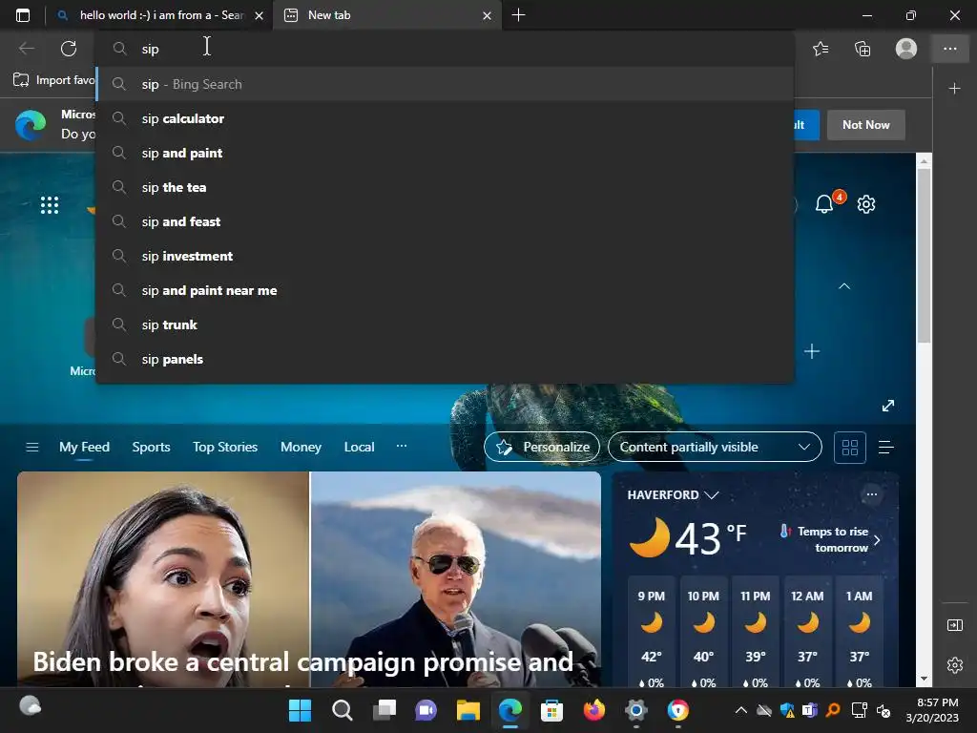Select the sip panels suggestion
This screenshot has width=977, height=733.
(445, 359)
